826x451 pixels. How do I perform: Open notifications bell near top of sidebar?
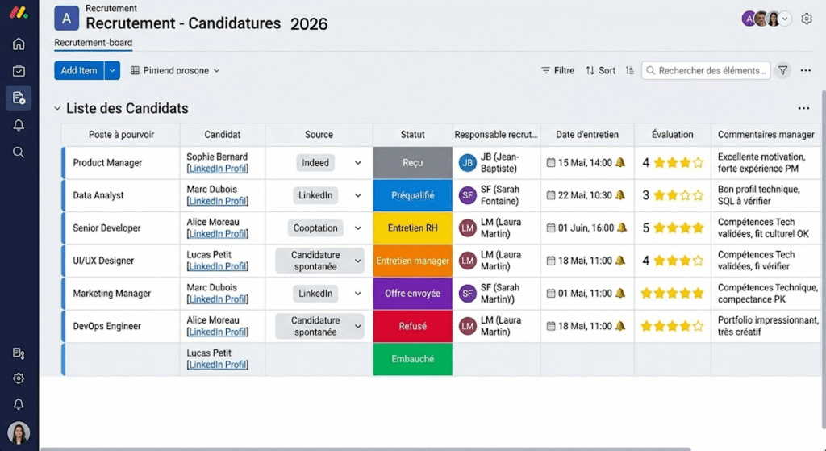coord(19,125)
